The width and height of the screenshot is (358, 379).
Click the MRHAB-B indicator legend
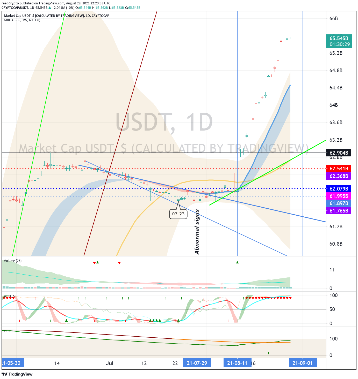tap(22, 20)
